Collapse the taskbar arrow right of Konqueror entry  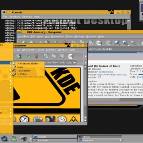coord(120,140)
